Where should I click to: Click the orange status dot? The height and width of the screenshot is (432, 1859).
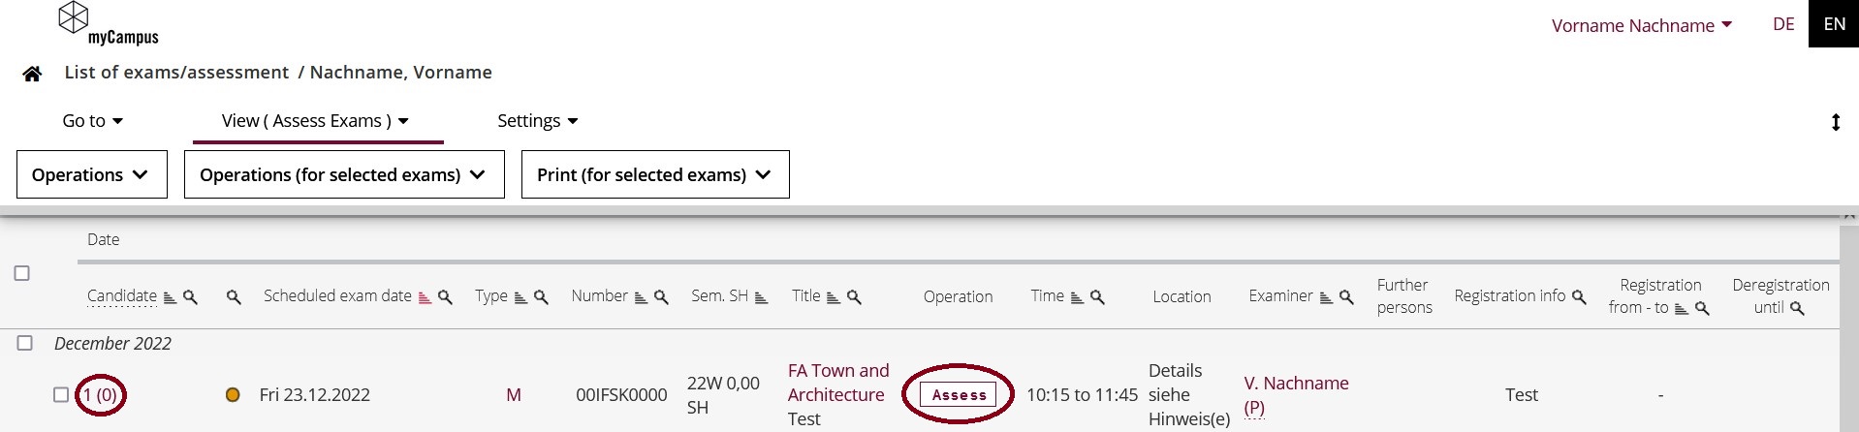tap(233, 395)
